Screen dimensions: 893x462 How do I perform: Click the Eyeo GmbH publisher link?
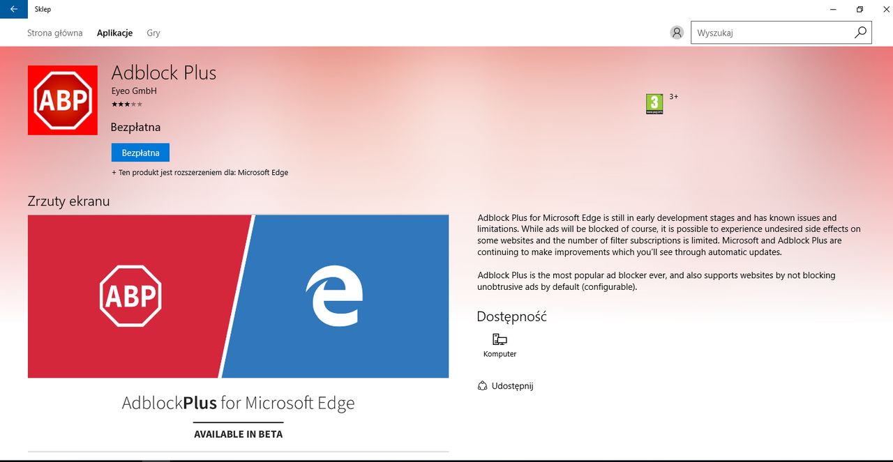(x=134, y=91)
